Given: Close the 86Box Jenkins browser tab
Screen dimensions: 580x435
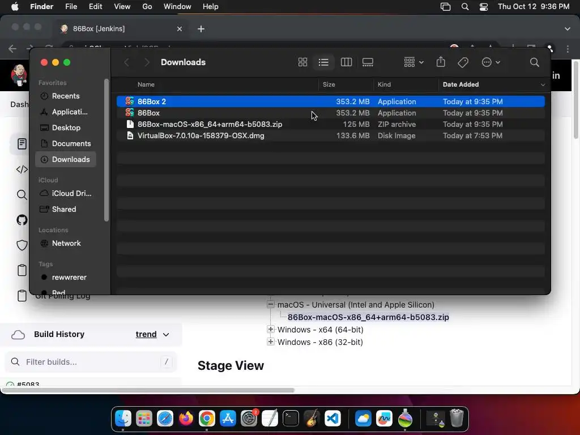Looking at the screenshot, I should point(180,29).
